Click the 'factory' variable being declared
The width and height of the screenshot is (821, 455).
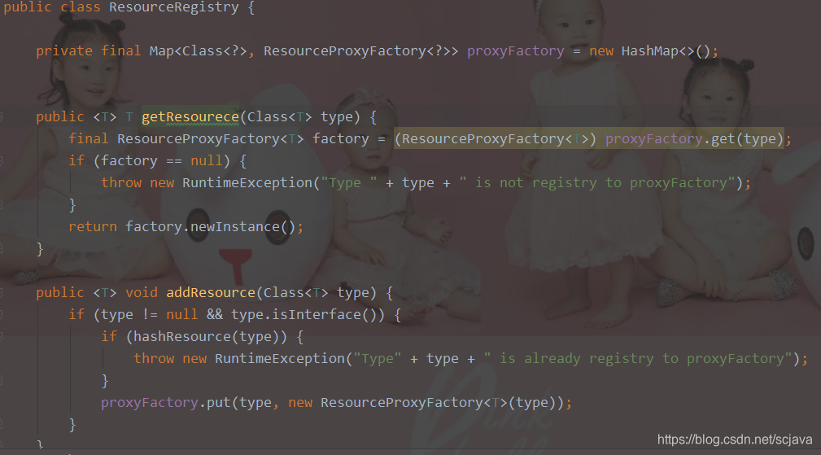(x=340, y=138)
